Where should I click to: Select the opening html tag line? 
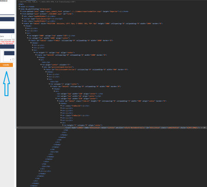tap(21, 4)
